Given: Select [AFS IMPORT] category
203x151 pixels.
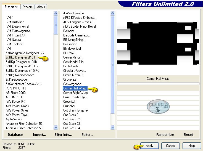Looking at the screenshot, I should coord(16,88).
